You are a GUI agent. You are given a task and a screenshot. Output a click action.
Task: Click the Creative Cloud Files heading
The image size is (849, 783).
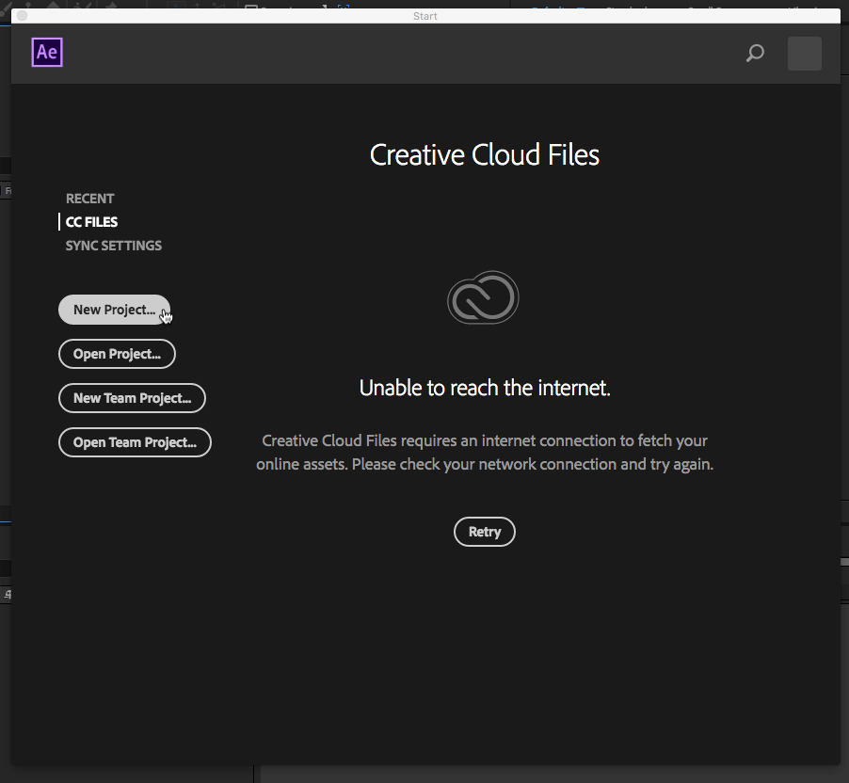click(484, 155)
